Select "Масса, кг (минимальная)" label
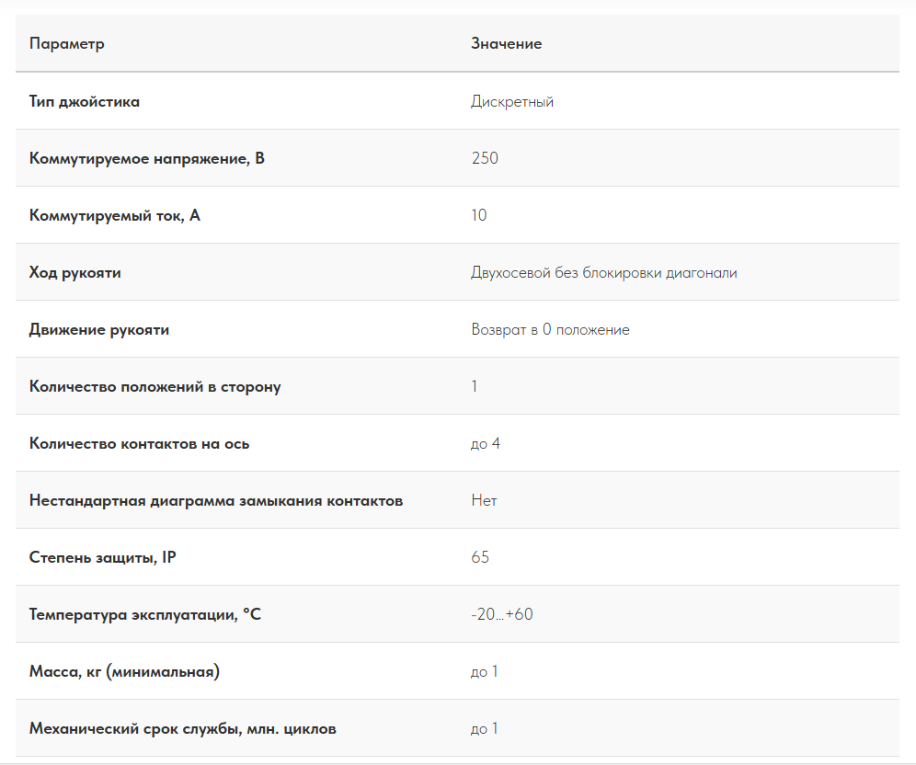 pyautogui.click(x=124, y=672)
